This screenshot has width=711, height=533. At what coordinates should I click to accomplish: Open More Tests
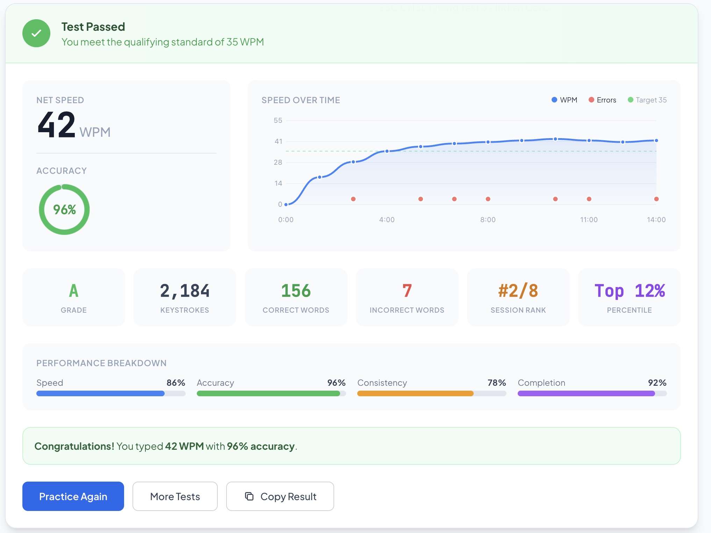175,496
